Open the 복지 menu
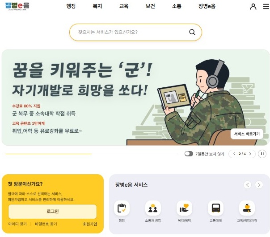270x237 pixels. tap(97, 6)
